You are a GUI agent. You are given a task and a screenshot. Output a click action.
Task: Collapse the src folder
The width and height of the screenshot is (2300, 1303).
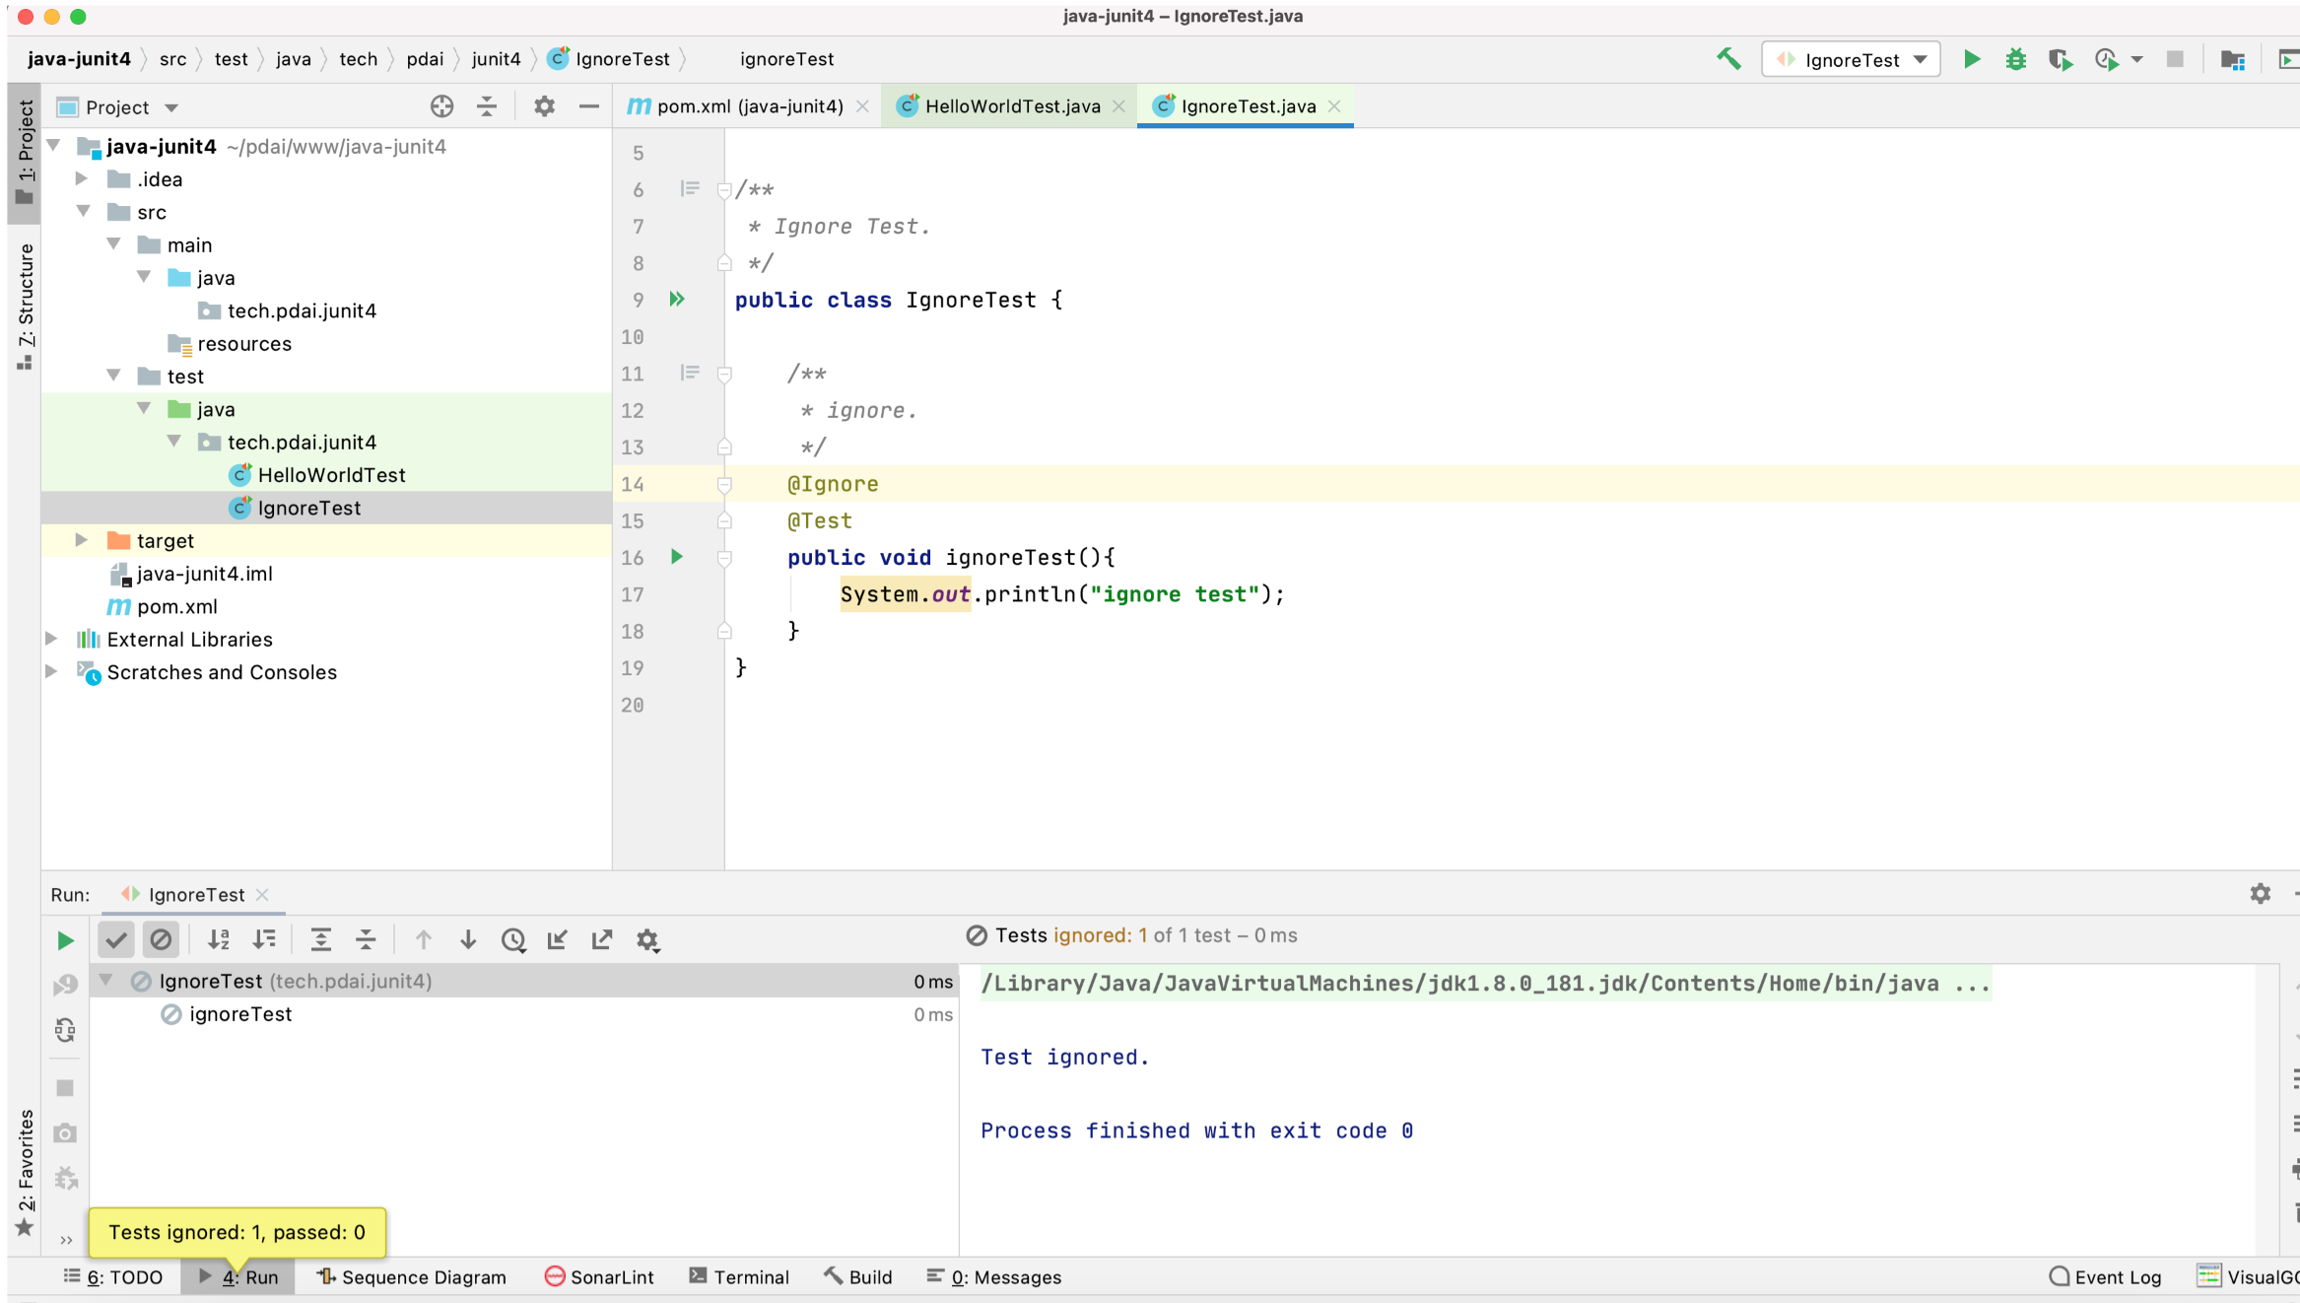(x=84, y=212)
